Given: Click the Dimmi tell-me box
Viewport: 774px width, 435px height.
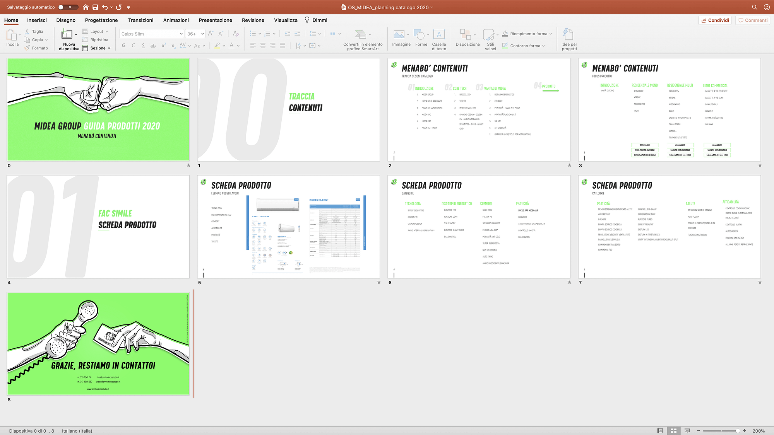Looking at the screenshot, I should pos(316,20).
